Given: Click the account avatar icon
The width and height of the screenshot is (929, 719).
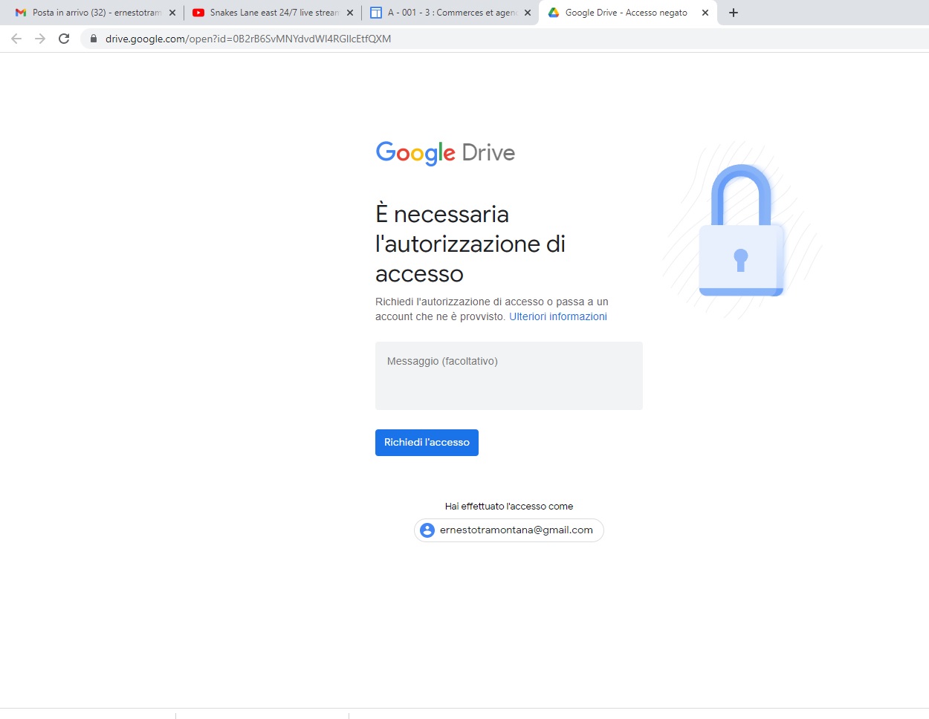Looking at the screenshot, I should click(427, 530).
